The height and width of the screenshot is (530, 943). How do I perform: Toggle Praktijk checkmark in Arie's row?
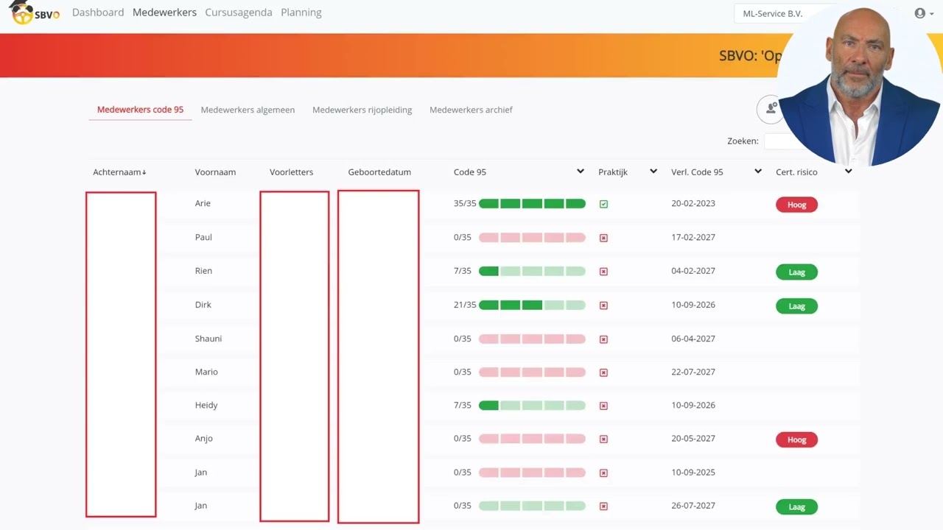(x=603, y=204)
